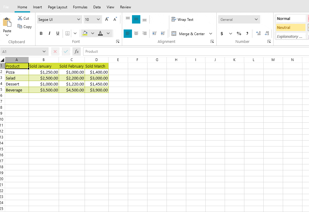This screenshot has height=212, width=309.
Task: Apply the accounting dollar format
Action: [222, 33]
